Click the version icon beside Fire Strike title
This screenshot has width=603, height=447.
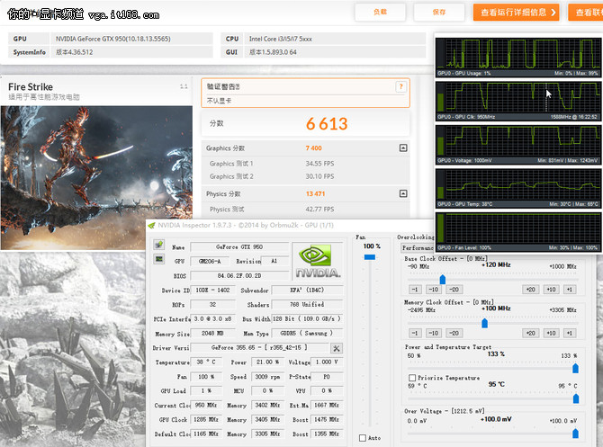point(184,86)
